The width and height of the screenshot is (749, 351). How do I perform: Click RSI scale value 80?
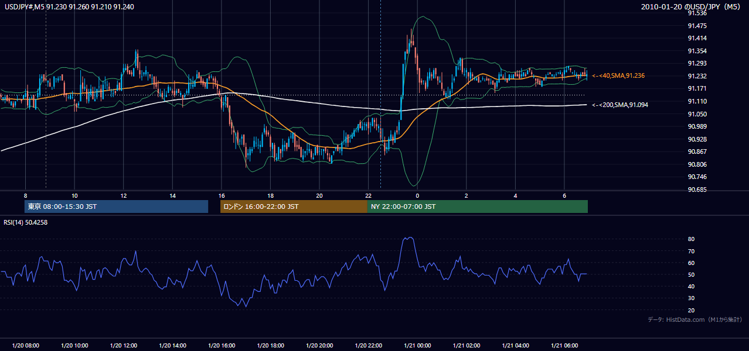point(692,239)
